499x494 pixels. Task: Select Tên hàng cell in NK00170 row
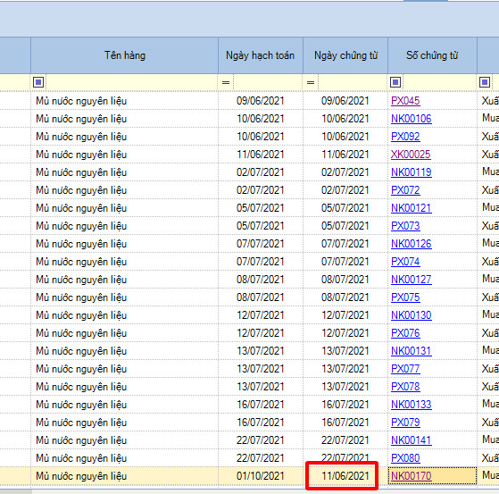[x=124, y=476]
